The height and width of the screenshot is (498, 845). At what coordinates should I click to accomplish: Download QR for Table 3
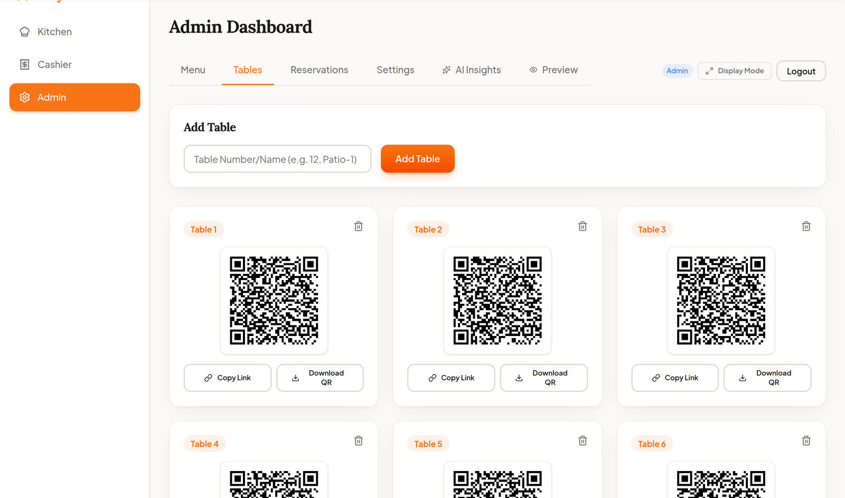(767, 378)
